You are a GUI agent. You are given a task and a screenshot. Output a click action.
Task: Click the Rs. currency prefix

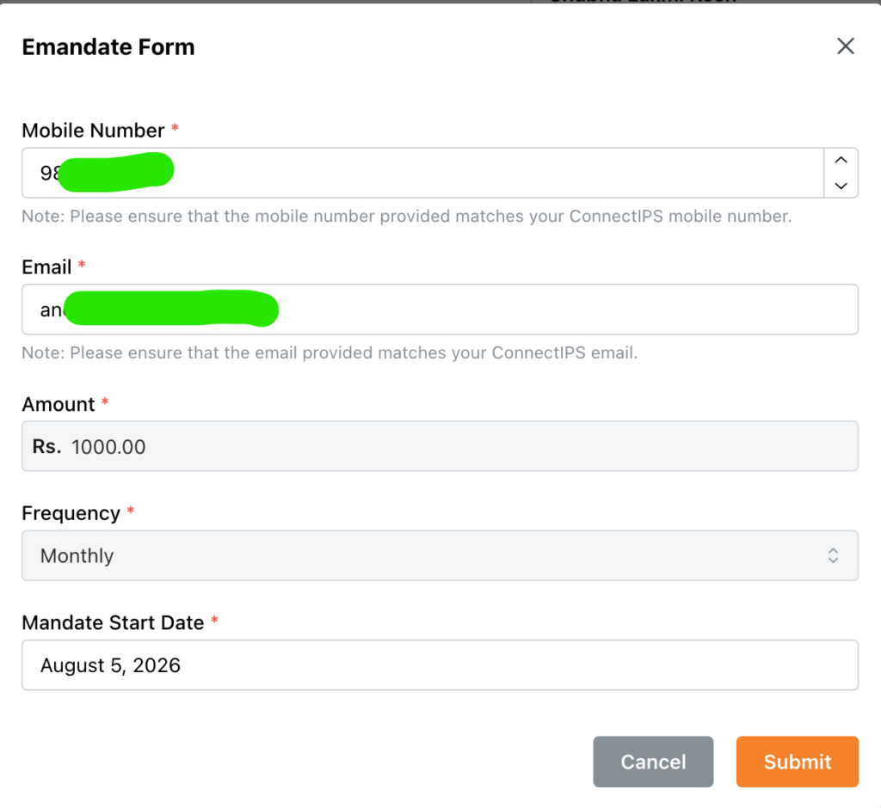[46, 446]
